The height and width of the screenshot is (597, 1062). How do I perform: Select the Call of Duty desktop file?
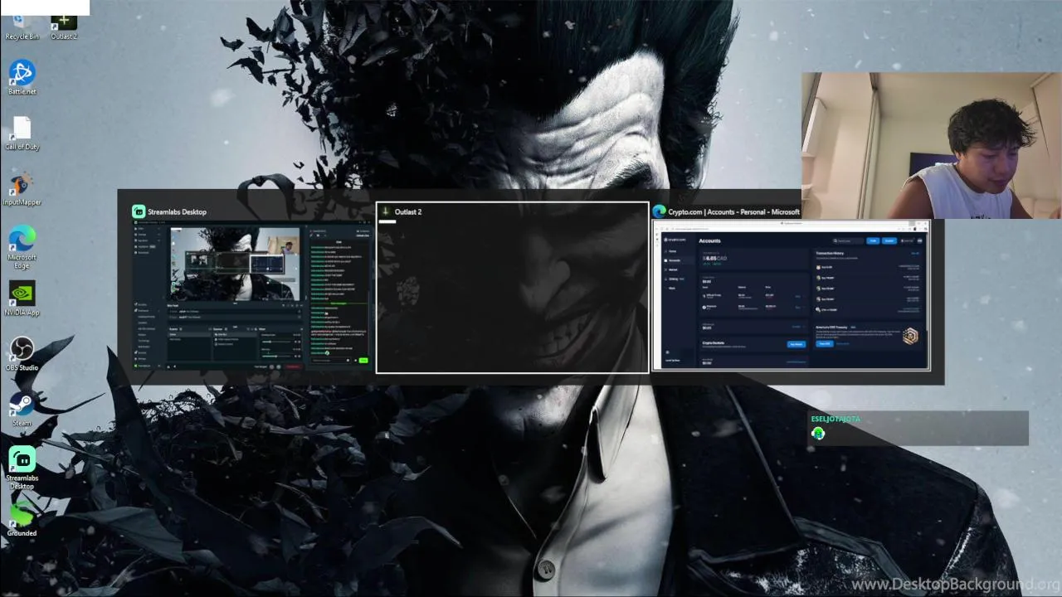[x=22, y=133]
